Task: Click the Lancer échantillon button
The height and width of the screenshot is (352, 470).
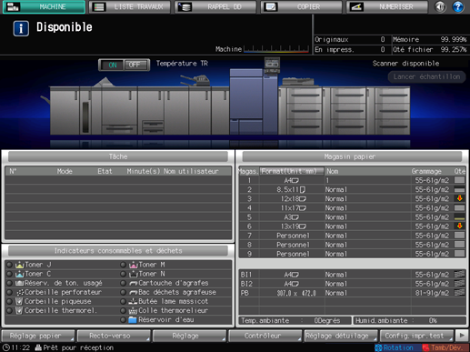Action: click(x=426, y=76)
